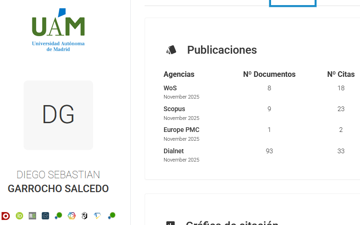Screen dimensions: 360x225
Task: Open the red Dialnet profile icon
Action: [6, 216]
